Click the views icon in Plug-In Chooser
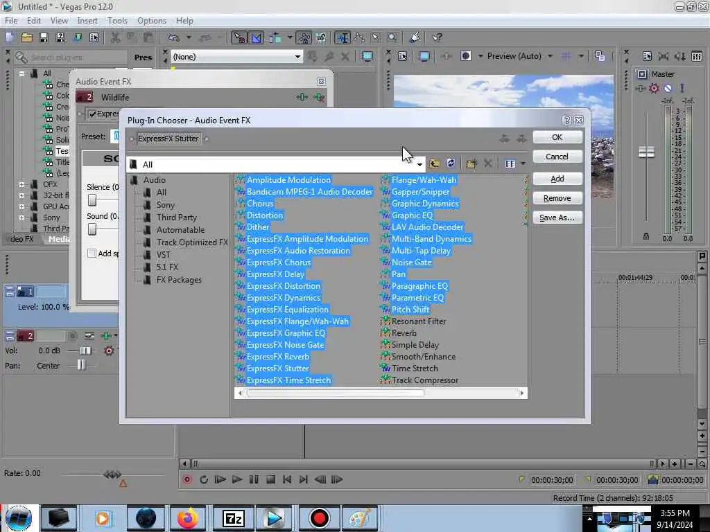The height and width of the screenshot is (532, 710). [x=510, y=163]
